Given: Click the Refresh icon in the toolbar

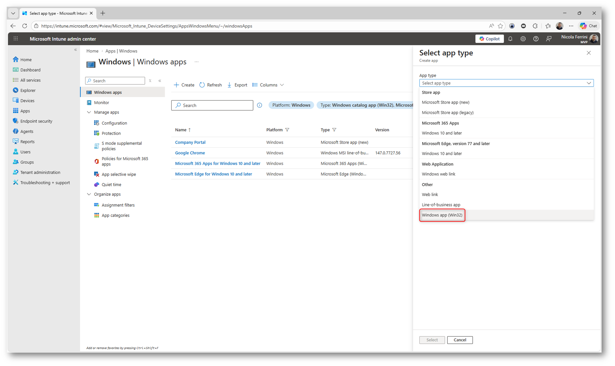Looking at the screenshot, I should pyautogui.click(x=202, y=85).
